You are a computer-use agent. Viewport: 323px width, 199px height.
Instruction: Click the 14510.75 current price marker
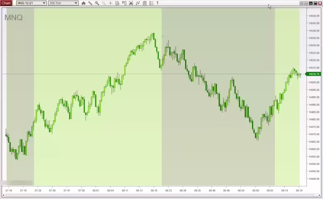[314, 74]
